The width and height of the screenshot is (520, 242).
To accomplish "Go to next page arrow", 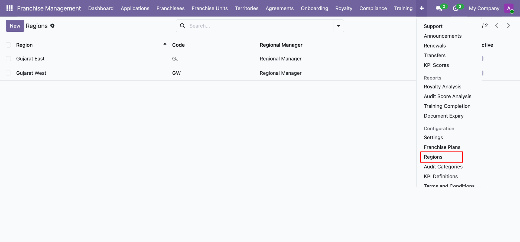I will 508,25.
